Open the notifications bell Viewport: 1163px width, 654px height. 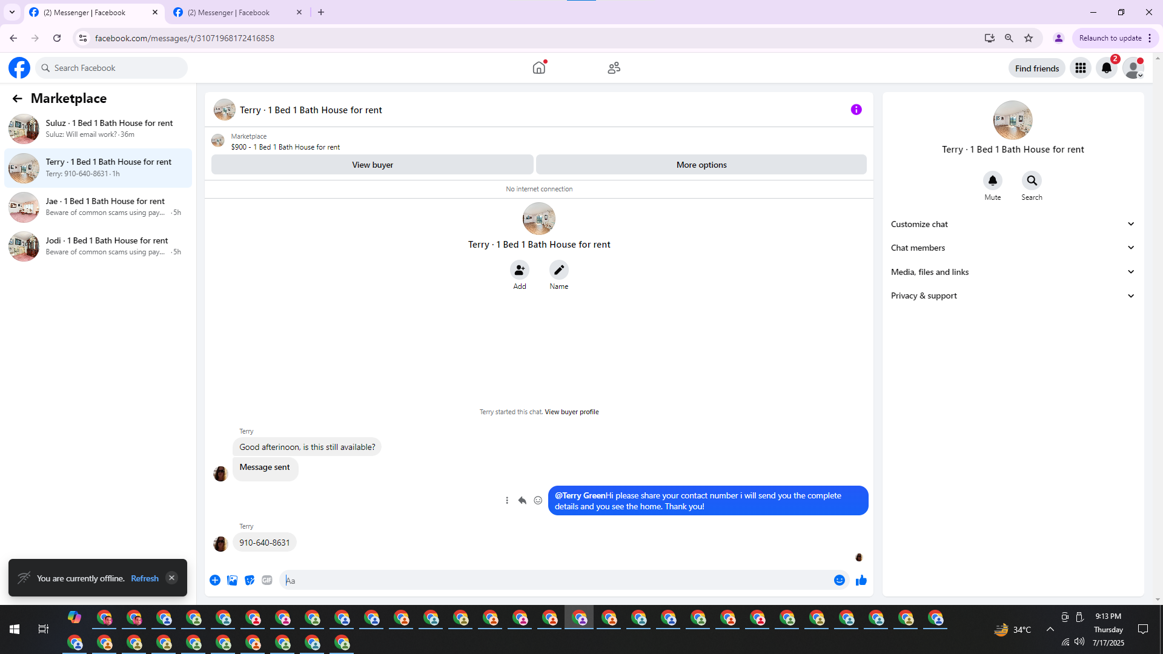1107,68
